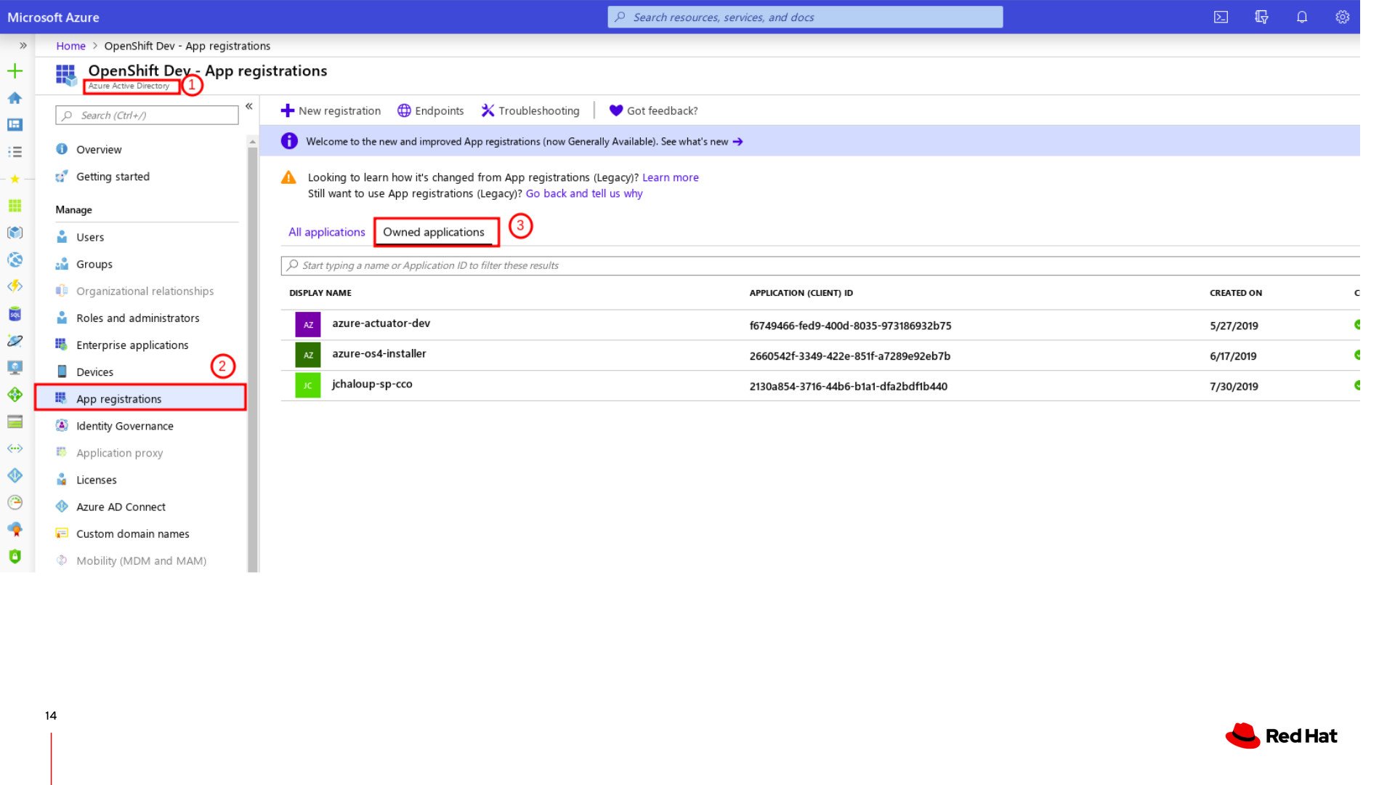Image resolution: width=1395 pixels, height=785 pixels.
Task: Go to the Home icon in left rail
Action: click(15, 97)
